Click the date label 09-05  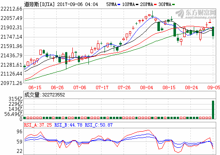[214, 87]
